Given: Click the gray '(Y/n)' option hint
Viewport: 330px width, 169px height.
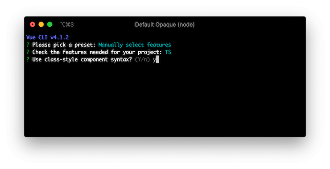Looking at the screenshot, I should [x=142, y=60].
